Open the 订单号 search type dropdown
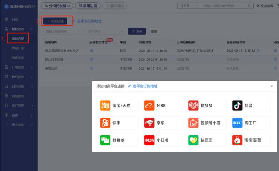Screen dimensions: 279x171 pos(189,6)
